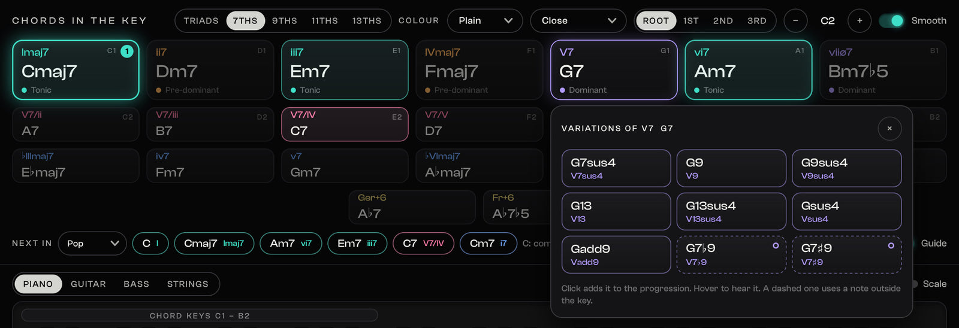This screenshot has height=328, width=959.
Task: Add the G13sus4 variation
Action: click(x=731, y=211)
